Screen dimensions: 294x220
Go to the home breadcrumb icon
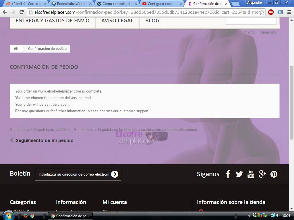[x=16, y=49]
